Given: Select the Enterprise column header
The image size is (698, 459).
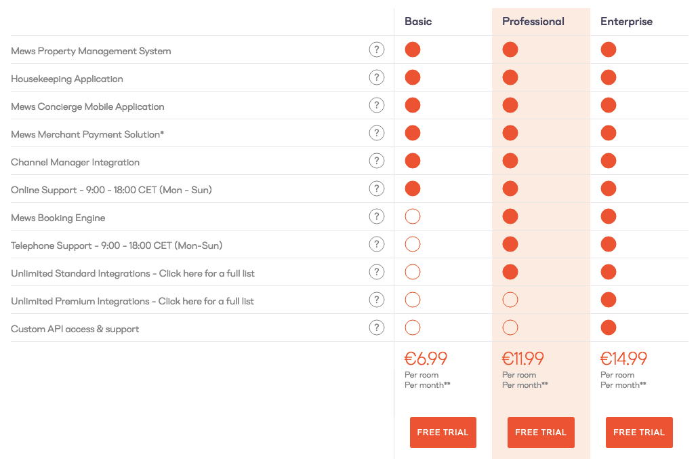Looking at the screenshot, I should 626,22.
